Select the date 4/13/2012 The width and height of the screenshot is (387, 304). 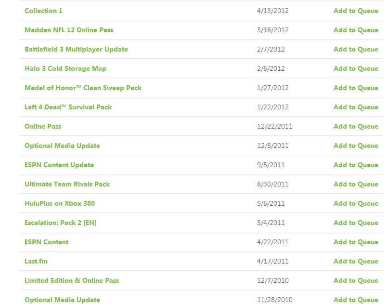pos(273,11)
